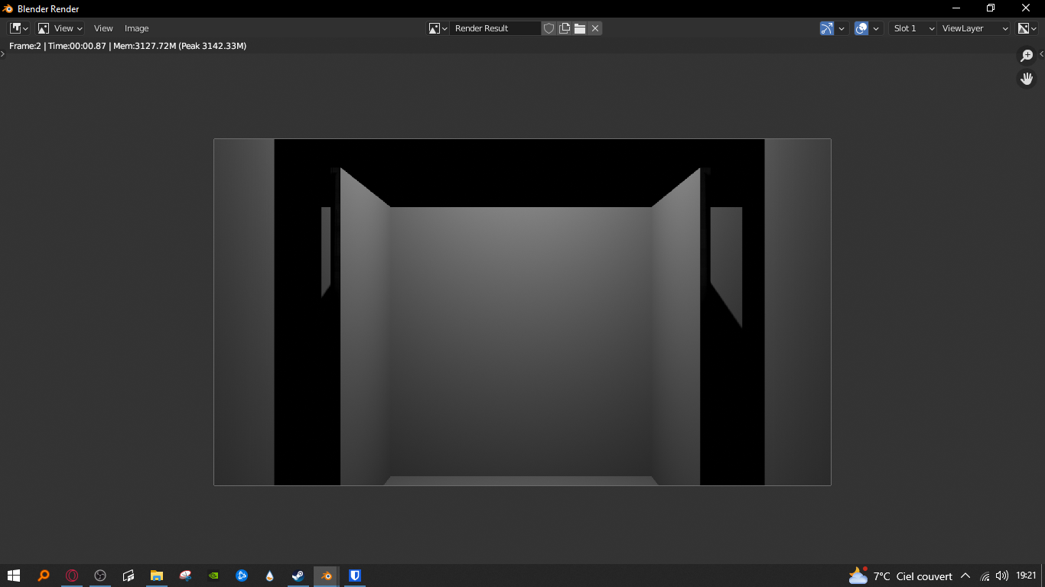The width and height of the screenshot is (1045, 587).
Task: Open the display channels dropdown
Action: coord(1027,28)
